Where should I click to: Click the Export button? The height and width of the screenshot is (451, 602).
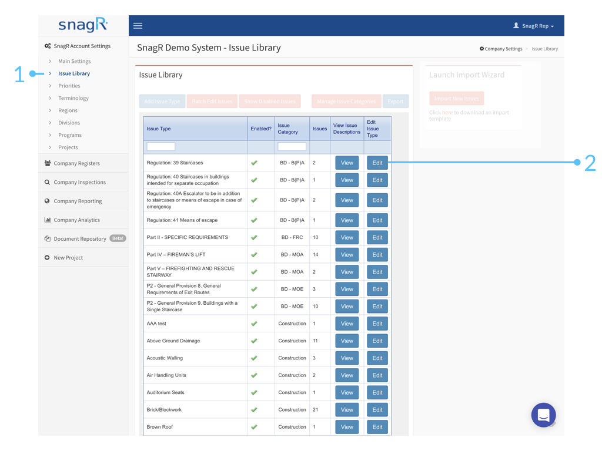(x=396, y=101)
